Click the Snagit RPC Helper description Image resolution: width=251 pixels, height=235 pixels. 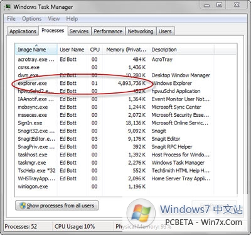[172, 147]
